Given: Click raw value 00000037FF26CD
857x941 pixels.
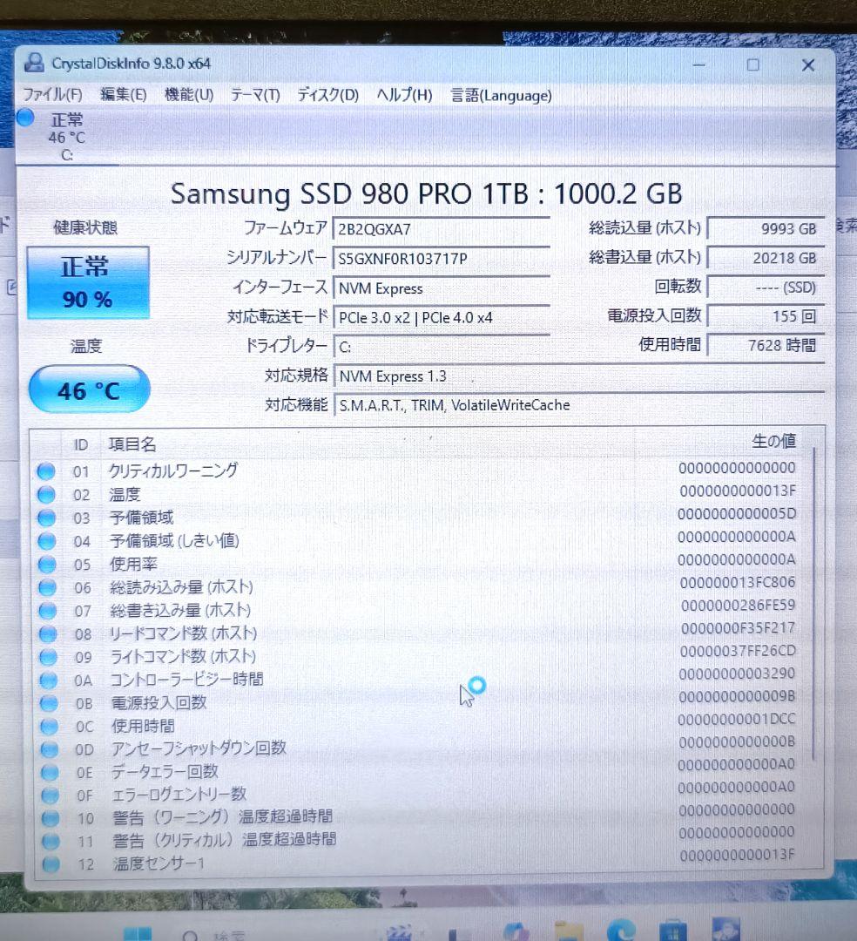Looking at the screenshot, I should [738, 651].
